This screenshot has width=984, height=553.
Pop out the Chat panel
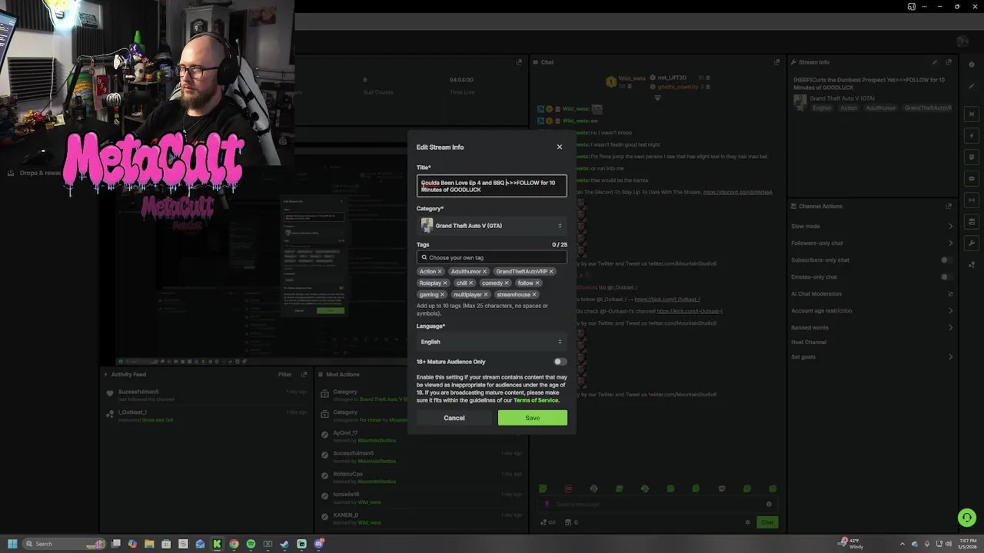click(x=777, y=62)
